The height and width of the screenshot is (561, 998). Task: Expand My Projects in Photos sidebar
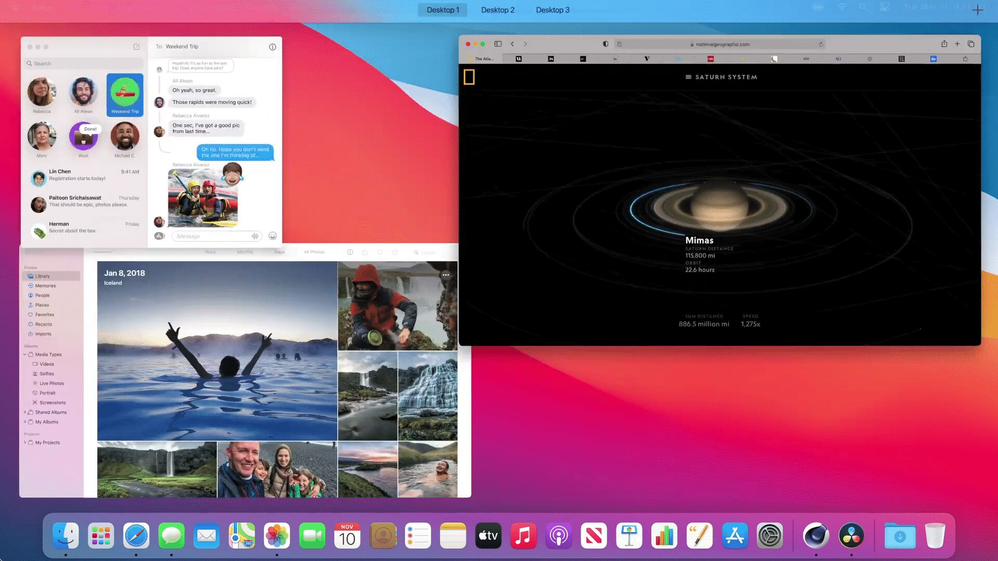pyautogui.click(x=25, y=442)
